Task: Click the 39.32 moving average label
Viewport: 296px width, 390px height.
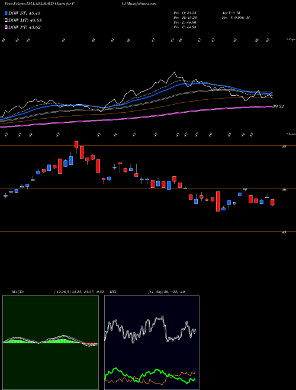Action: click(278, 106)
